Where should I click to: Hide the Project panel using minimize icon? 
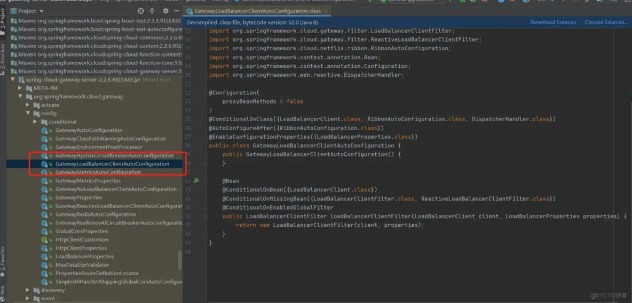point(177,11)
